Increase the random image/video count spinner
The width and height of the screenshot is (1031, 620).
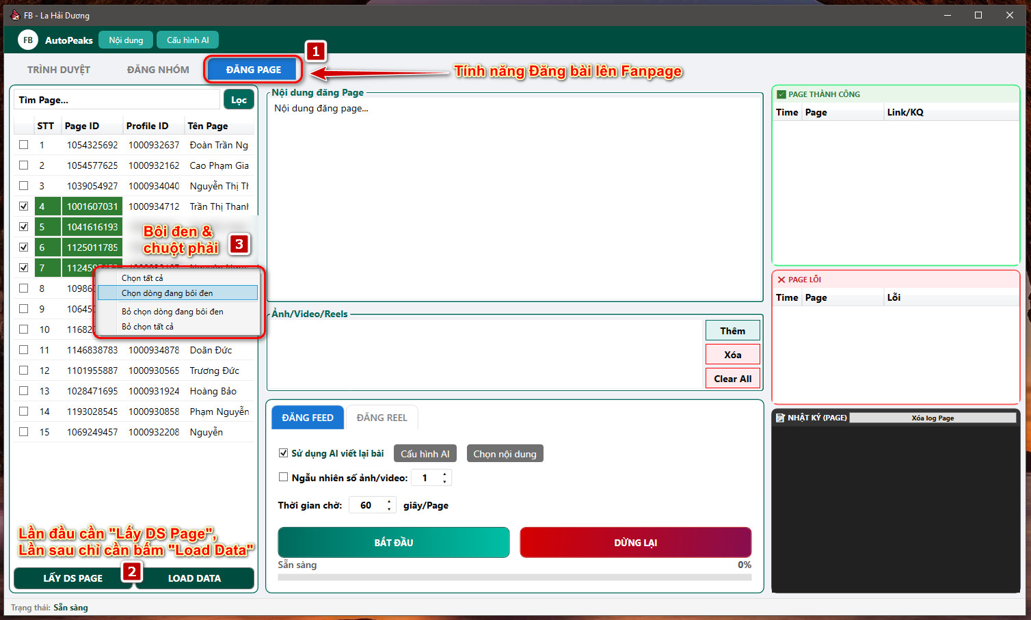[444, 474]
